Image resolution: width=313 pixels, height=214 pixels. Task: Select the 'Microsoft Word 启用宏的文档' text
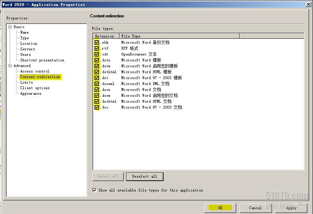click(x=149, y=95)
